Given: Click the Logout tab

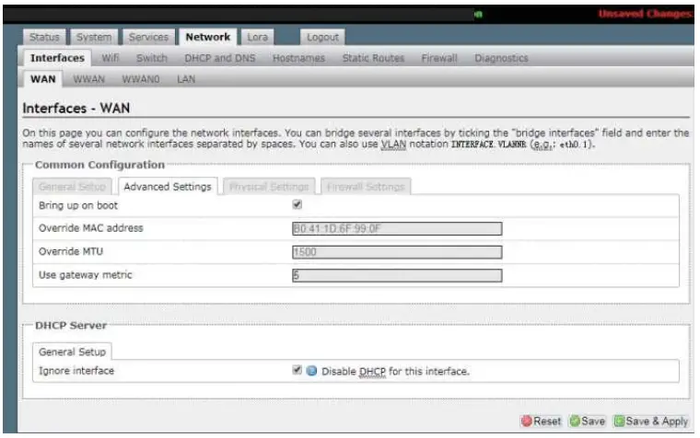Looking at the screenshot, I should tap(322, 37).
